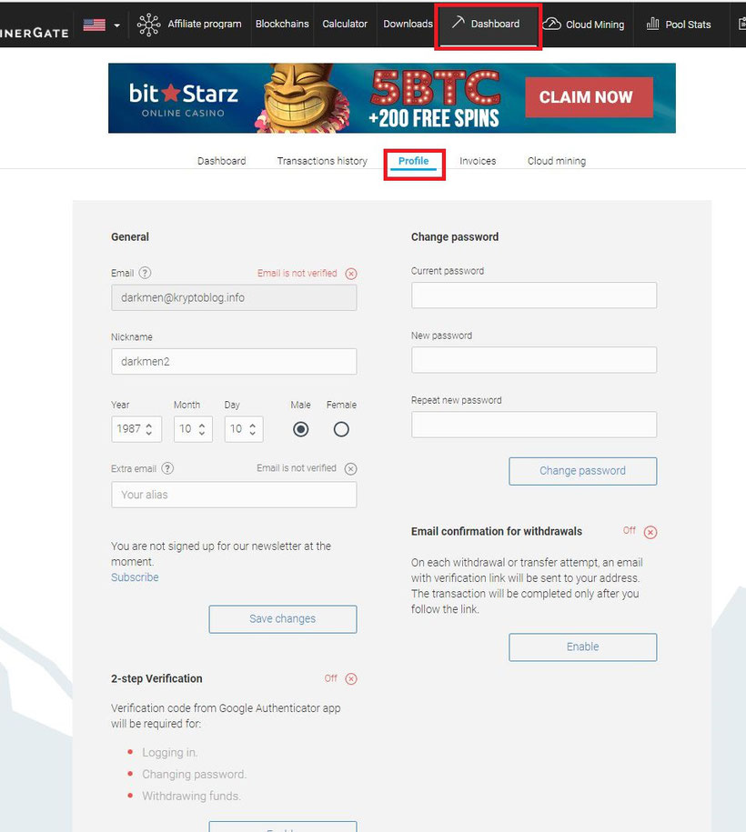Click the Email help question mark icon
The width and height of the screenshot is (746, 832).
(x=145, y=273)
